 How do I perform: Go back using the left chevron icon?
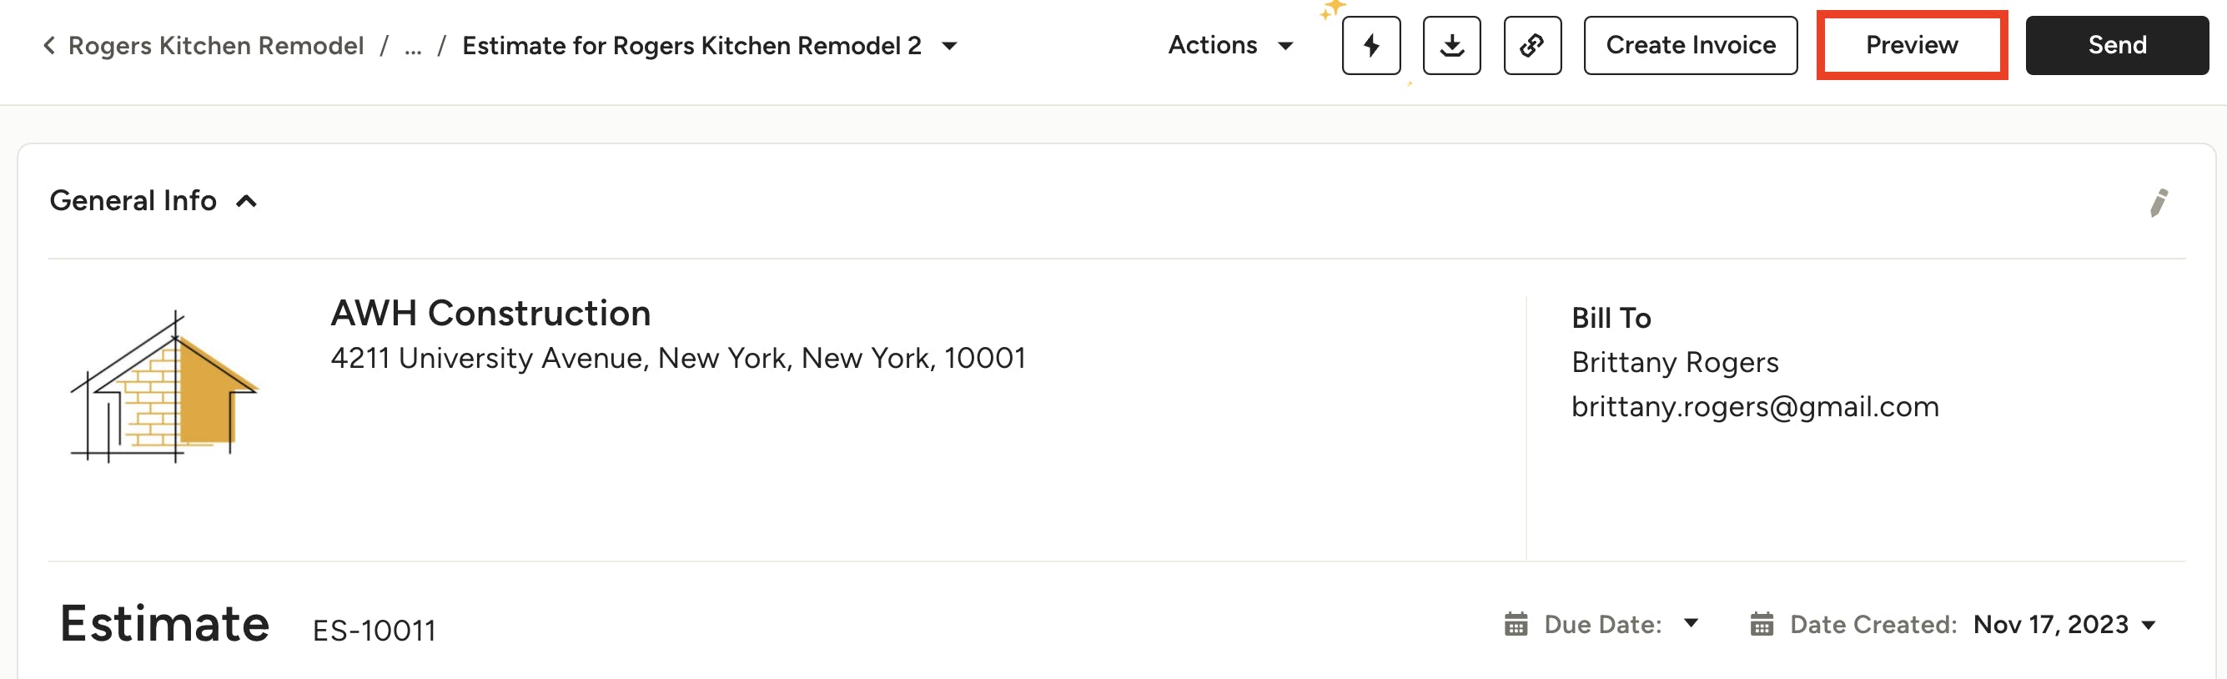tap(49, 45)
